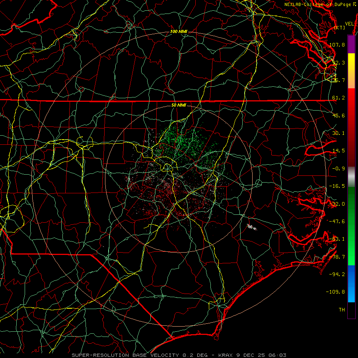This screenshot has width=358, height=358.
Task: Select the -109.8 value on velocity scale
Action: click(x=335, y=292)
